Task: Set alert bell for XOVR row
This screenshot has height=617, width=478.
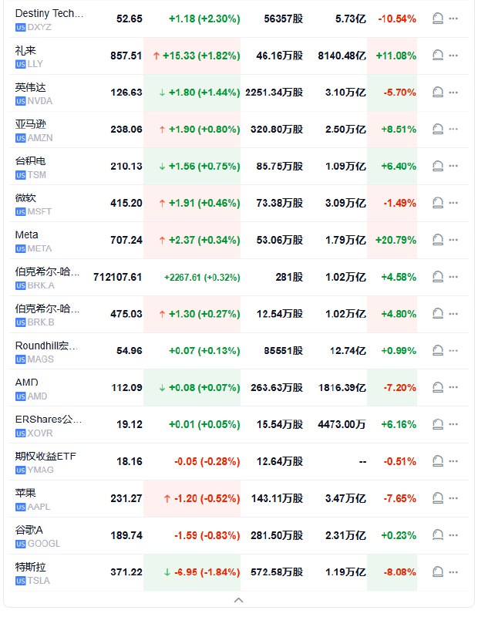Action: tap(437, 424)
